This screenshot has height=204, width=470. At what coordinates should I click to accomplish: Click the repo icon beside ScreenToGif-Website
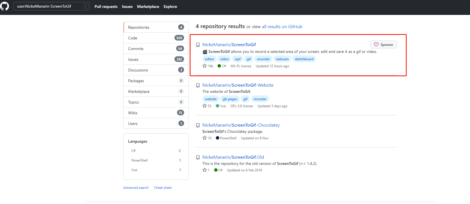pyautogui.click(x=198, y=85)
